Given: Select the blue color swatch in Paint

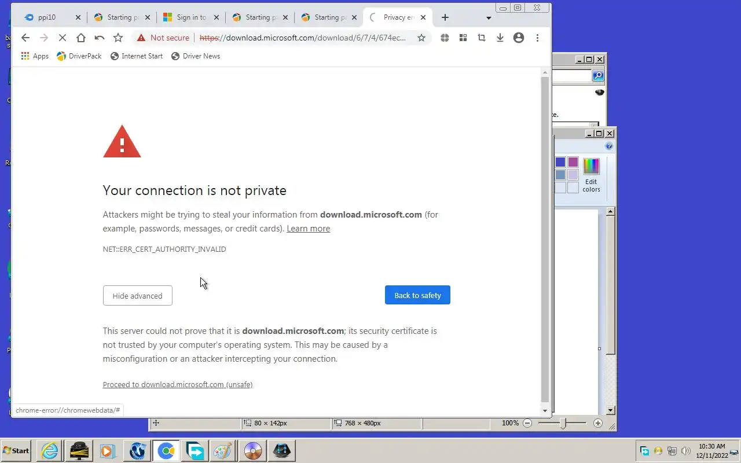Looking at the screenshot, I should [x=560, y=162].
